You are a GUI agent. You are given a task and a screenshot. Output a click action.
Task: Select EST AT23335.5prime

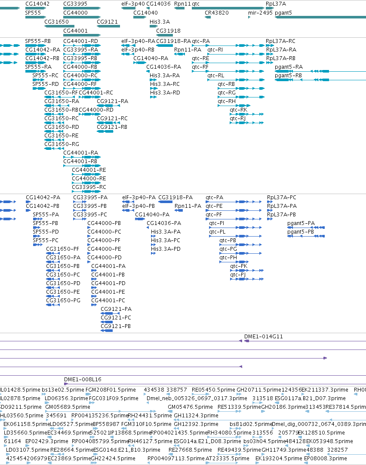tap(227, 459)
